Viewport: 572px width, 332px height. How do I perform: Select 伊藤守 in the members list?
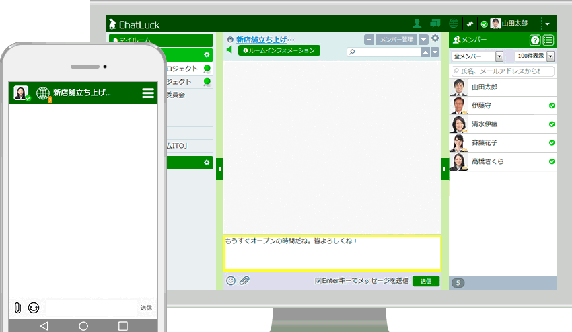481,106
